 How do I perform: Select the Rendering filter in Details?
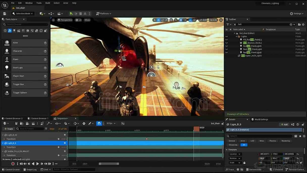286,141
